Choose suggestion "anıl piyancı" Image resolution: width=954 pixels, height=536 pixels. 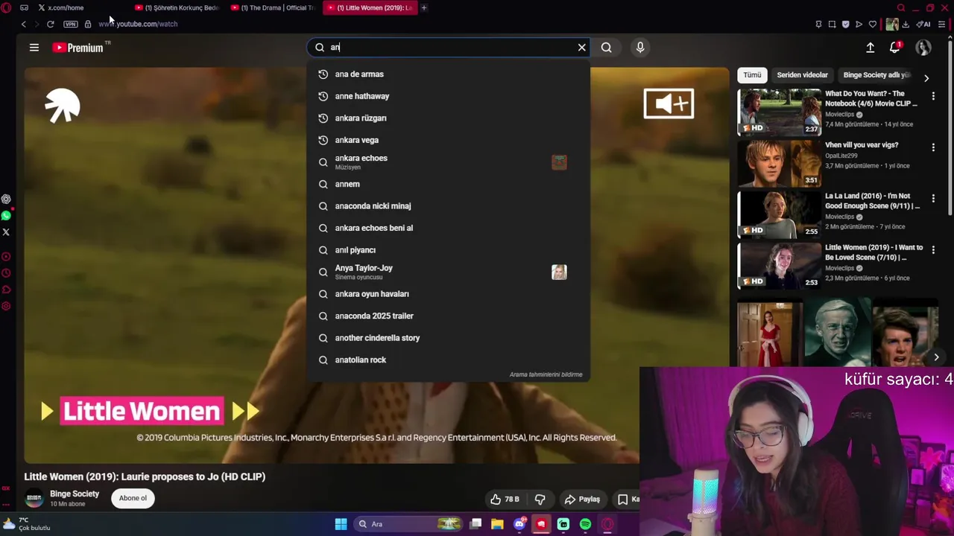[448, 250]
